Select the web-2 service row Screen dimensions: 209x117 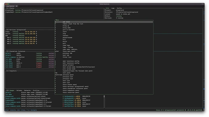point(30,39)
